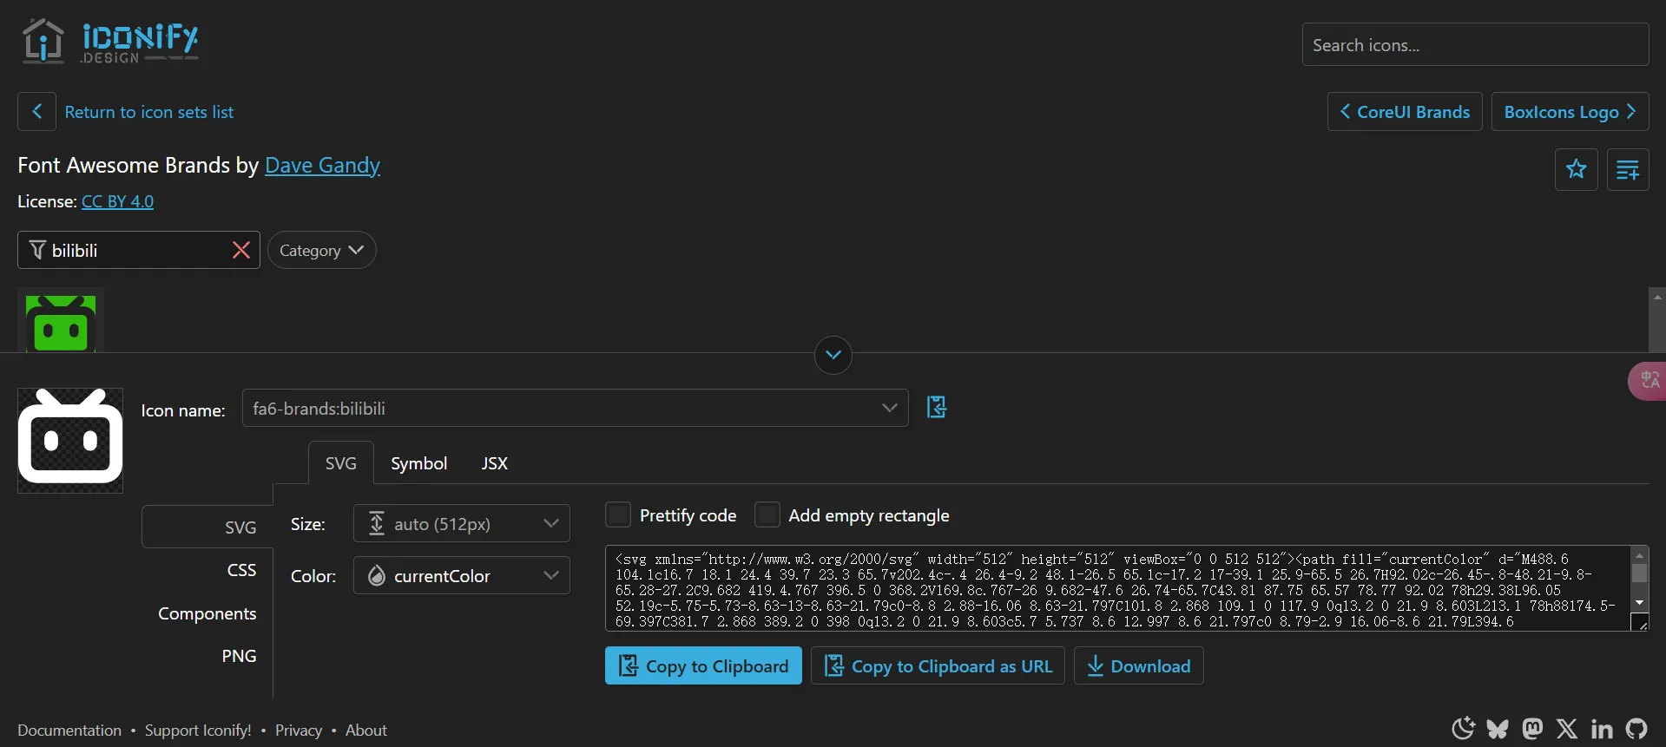Collapse the icon list with round chevron button

click(x=833, y=355)
